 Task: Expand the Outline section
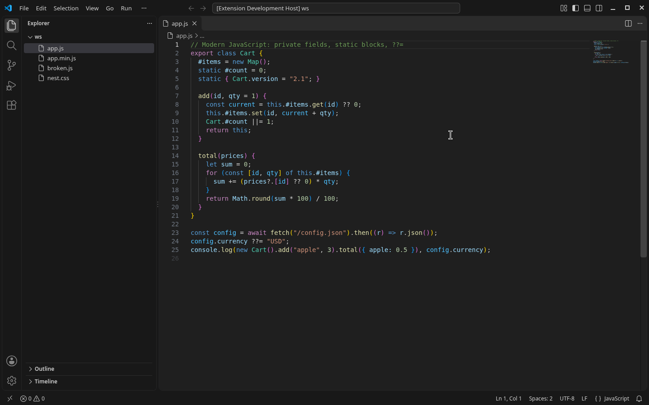point(89,369)
